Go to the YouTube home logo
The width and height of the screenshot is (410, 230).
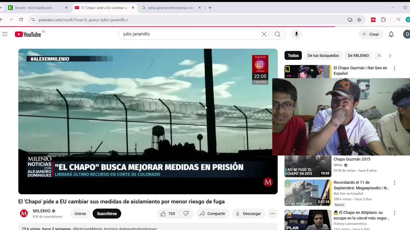[28, 34]
